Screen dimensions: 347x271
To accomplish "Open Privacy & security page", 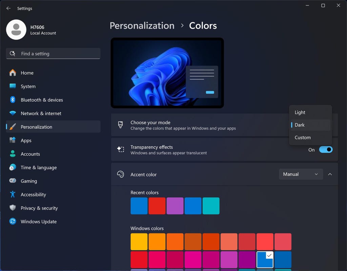I will (53, 208).
